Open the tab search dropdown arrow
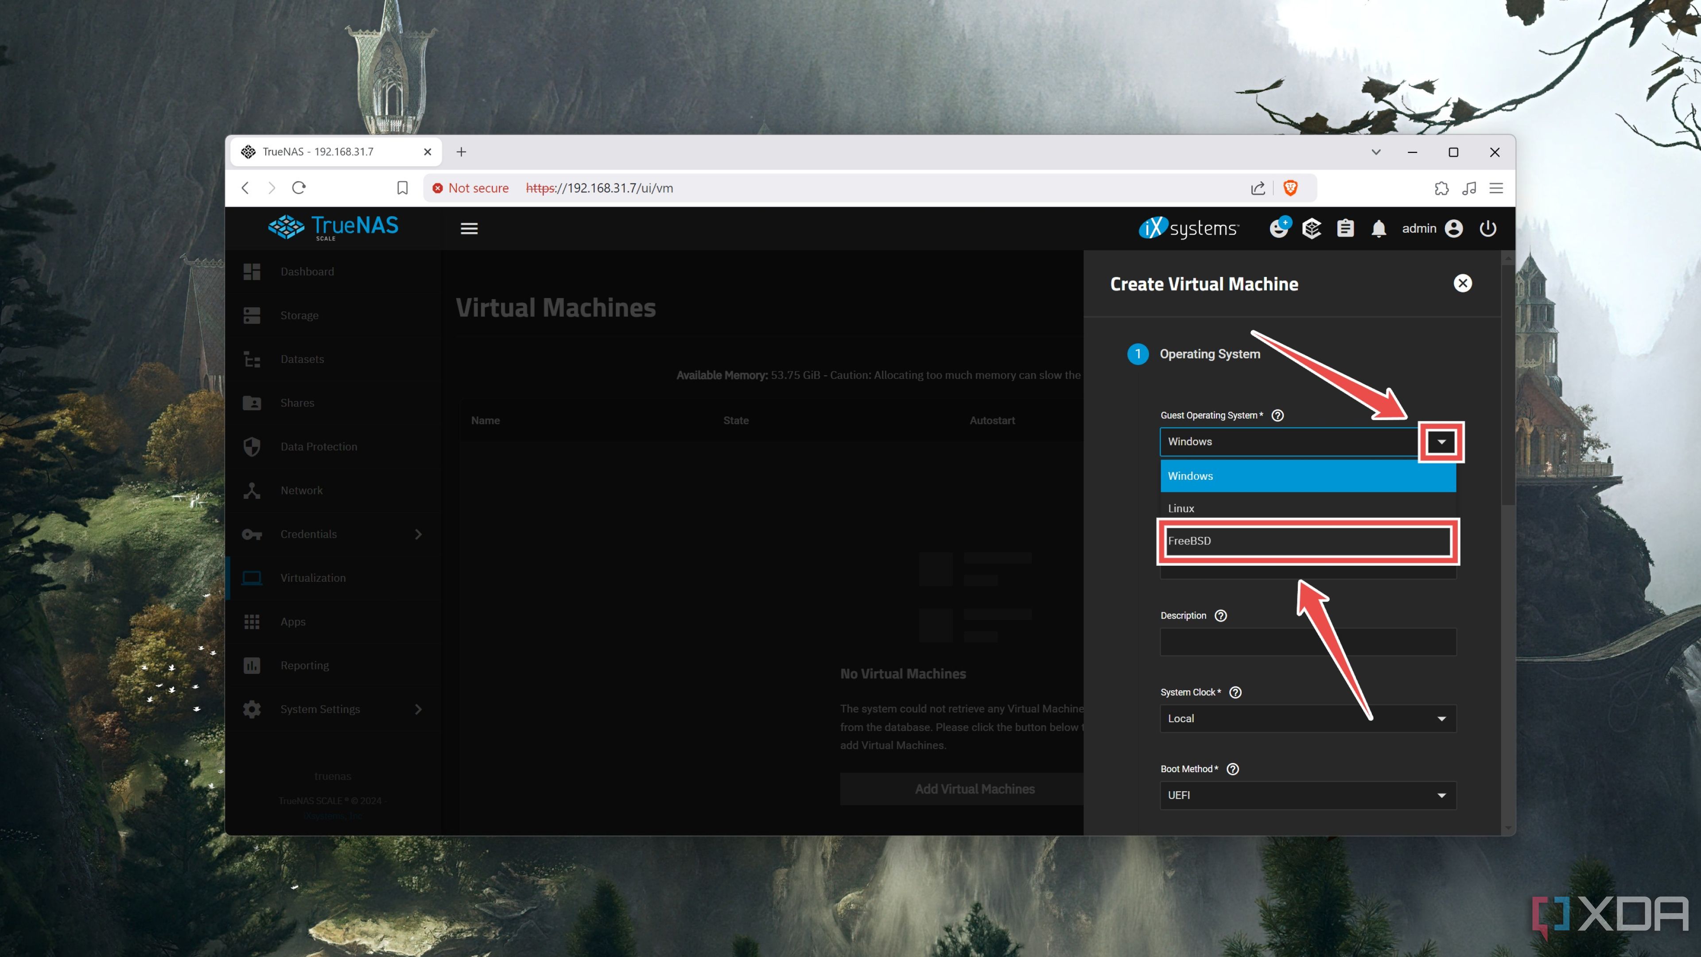The height and width of the screenshot is (957, 1701). point(1376,152)
